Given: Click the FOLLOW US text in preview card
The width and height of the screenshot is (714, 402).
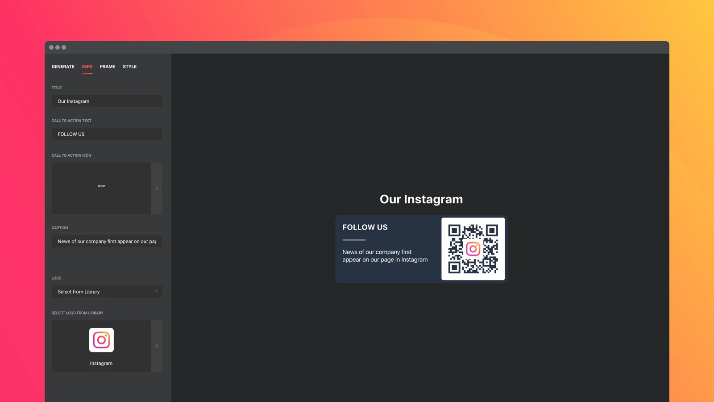Looking at the screenshot, I should 365,227.
